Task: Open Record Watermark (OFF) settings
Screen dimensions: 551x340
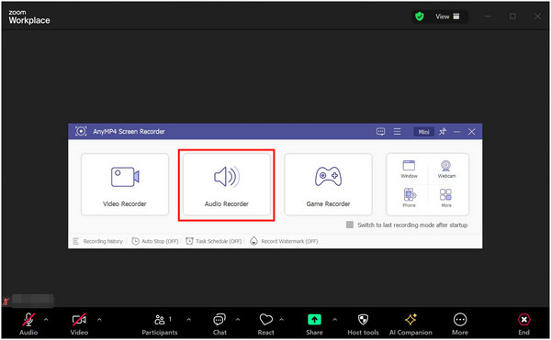Action: 284,241
